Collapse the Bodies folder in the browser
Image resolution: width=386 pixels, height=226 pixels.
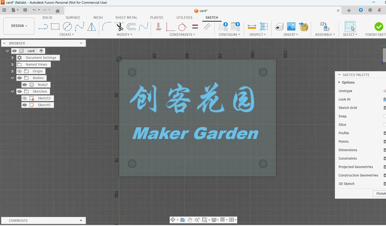pos(12,78)
